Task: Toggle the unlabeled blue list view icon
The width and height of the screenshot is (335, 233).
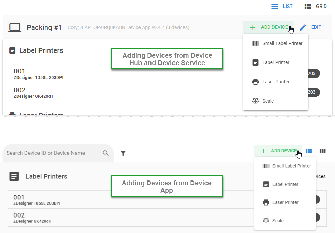Action: point(309,151)
